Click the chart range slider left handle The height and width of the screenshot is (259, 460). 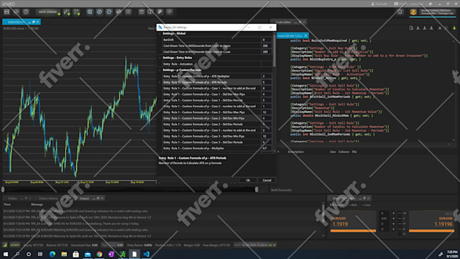[x=3, y=189]
